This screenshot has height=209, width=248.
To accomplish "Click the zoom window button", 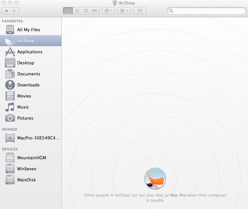I will click(x=17, y=3).
